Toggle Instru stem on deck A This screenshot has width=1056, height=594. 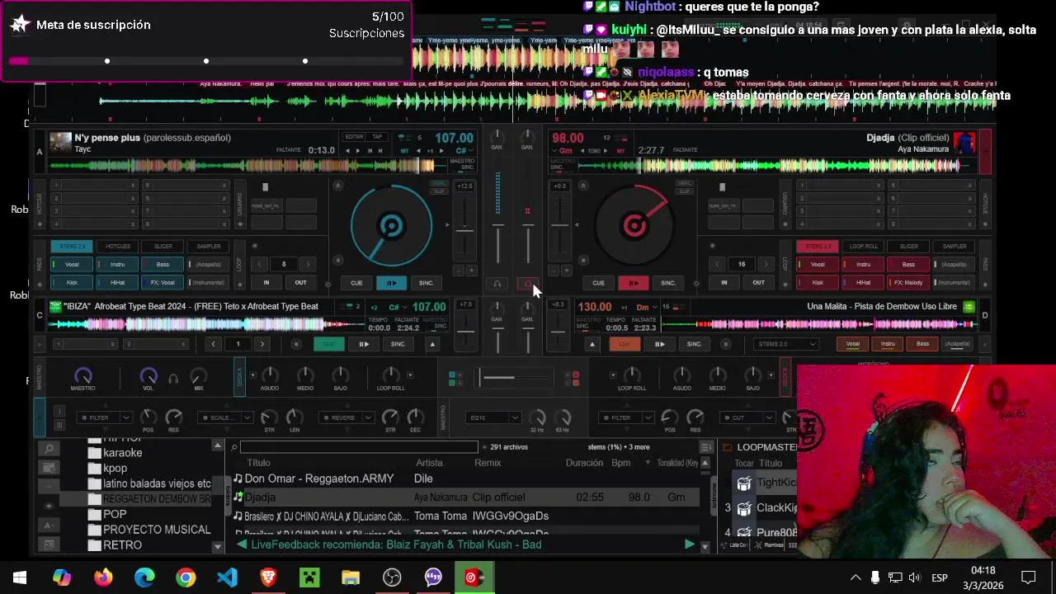(x=117, y=264)
